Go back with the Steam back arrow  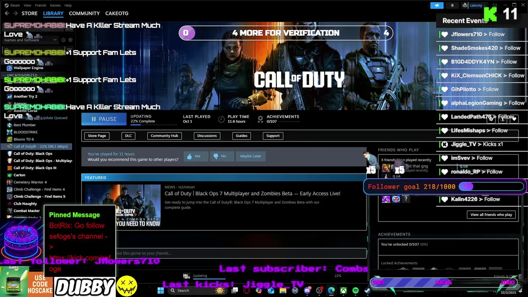click(7, 13)
